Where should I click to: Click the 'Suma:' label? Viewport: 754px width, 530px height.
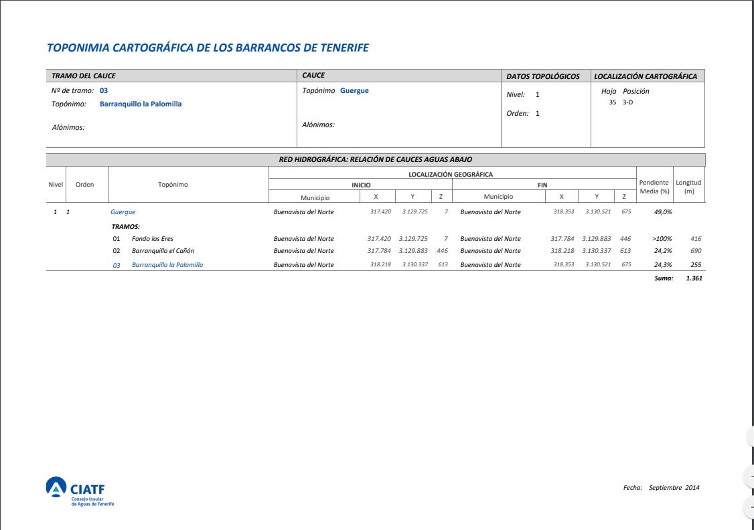coord(664,278)
